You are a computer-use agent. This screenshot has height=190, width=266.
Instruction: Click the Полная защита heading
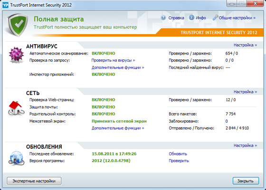59,19
